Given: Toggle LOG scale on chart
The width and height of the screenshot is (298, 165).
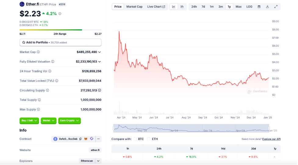Looking at the screenshot, I should tap(249, 7).
